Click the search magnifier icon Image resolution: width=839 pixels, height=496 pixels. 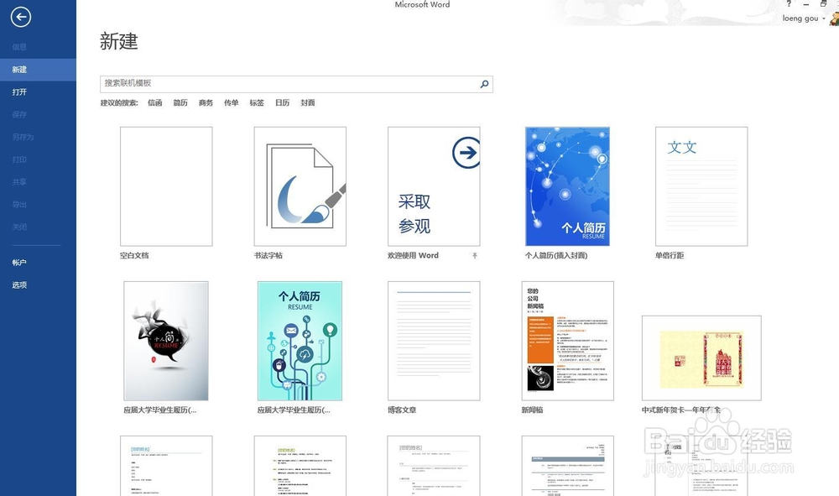click(x=484, y=84)
